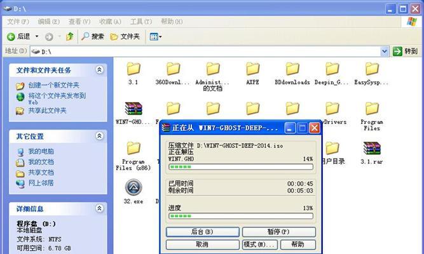The image size is (424, 254).
Task: Collapse the 其它位置 panel
Action: pyautogui.click(x=100, y=136)
